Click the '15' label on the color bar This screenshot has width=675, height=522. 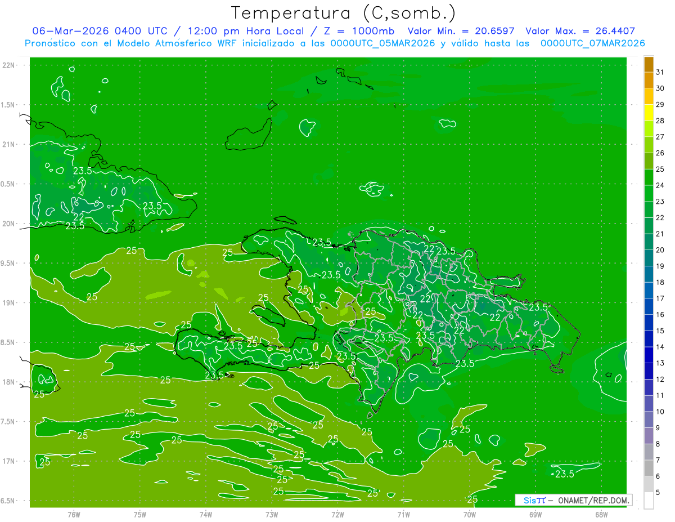coord(660,331)
